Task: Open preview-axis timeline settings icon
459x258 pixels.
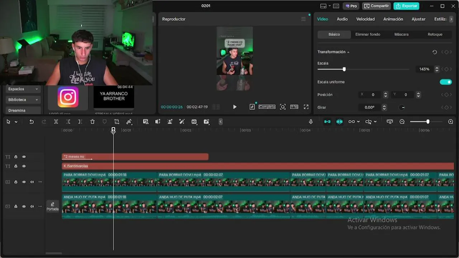Action: tap(390, 122)
